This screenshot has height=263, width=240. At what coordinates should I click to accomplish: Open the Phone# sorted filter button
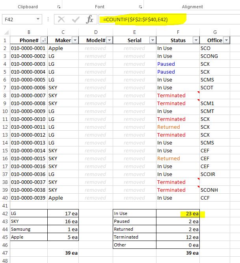click(43, 40)
